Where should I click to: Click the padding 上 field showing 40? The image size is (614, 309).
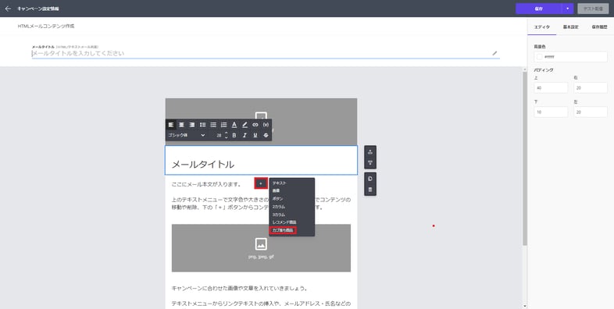(551, 88)
